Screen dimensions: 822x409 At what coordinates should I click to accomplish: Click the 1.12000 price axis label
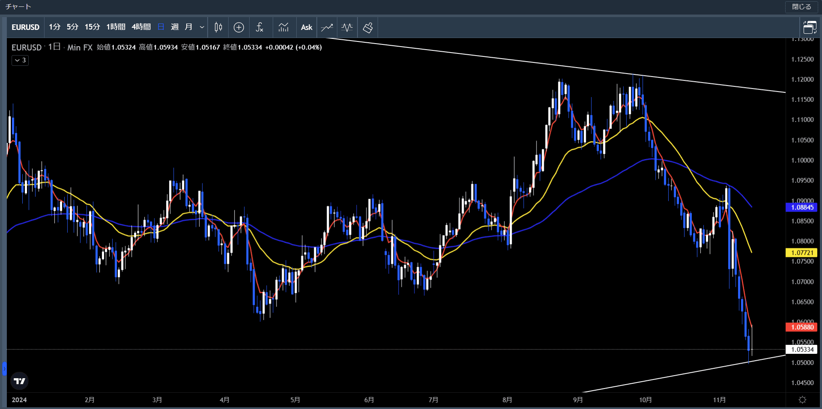[x=802, y=79]
